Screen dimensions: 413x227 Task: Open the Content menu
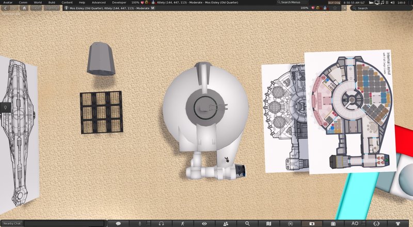67,3
